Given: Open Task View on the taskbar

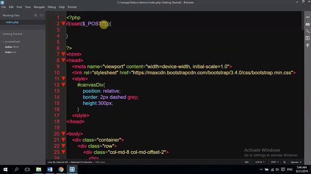Looking at the screenshot, I should click(27, 170).
